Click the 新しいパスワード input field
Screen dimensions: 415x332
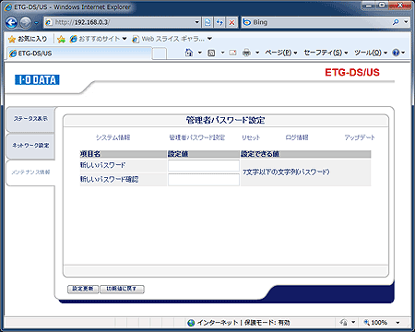tap(204, 166)
